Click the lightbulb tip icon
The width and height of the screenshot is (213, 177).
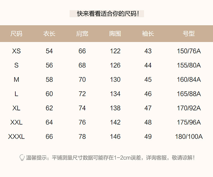(22, 158)
